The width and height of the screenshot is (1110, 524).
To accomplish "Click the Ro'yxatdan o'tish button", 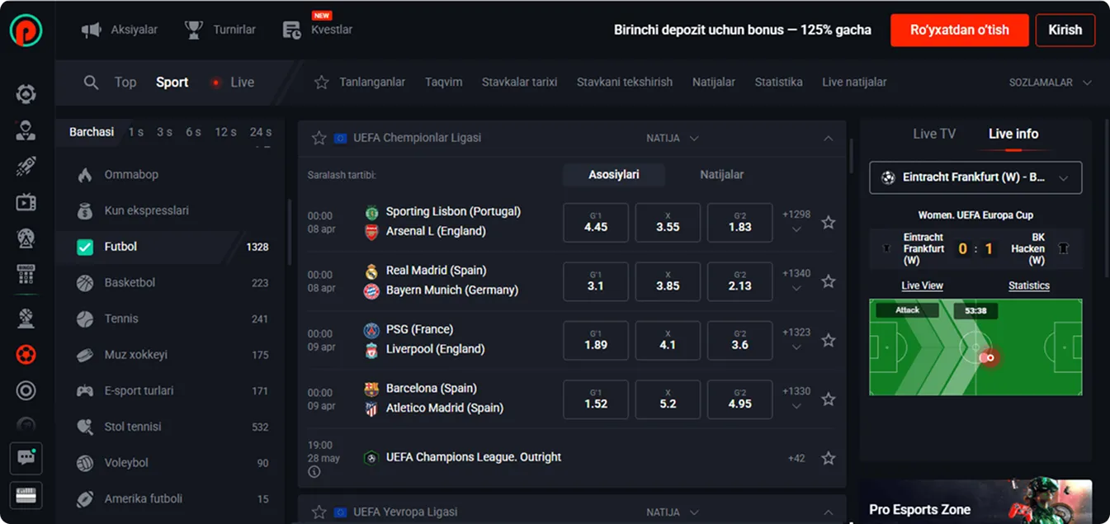I will point(959,30).
